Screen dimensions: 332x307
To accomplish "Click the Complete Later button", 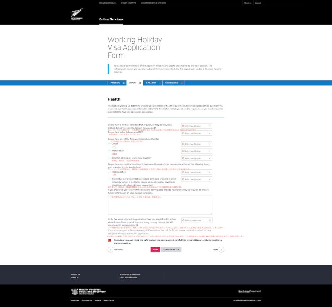I will click(171, 250).
